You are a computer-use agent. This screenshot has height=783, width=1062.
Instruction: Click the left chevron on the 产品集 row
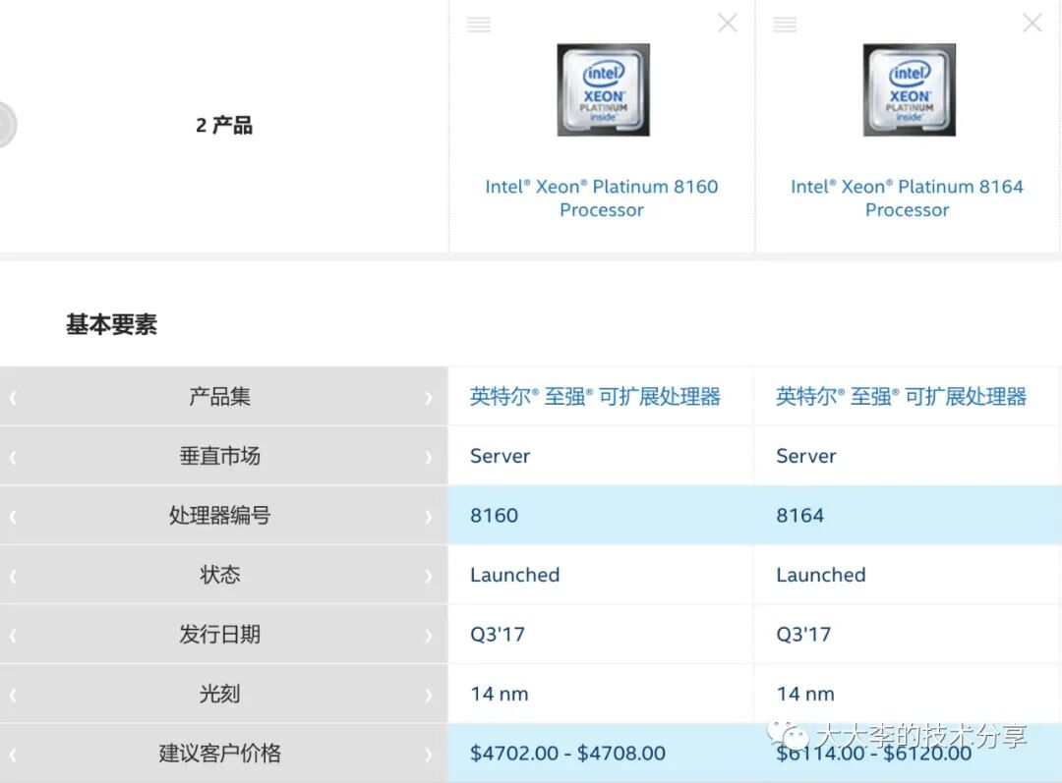pyautogui.click(x=13, y=398)
